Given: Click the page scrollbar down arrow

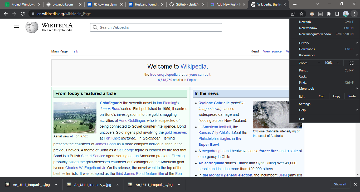Looking at the screenshot, I should 358,175.
